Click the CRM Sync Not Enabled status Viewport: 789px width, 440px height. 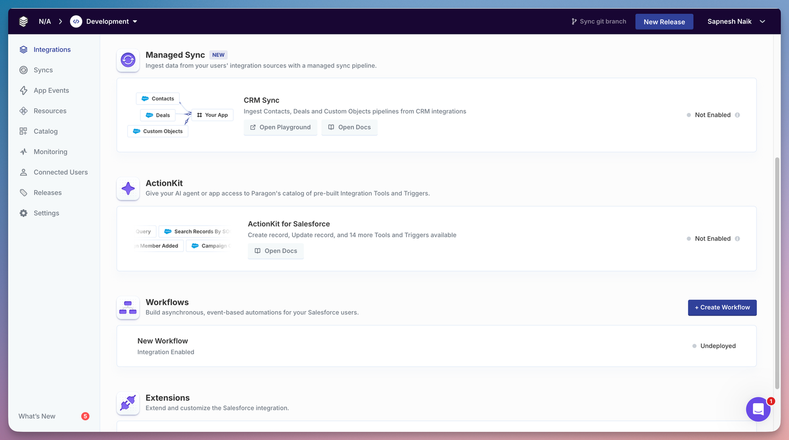click(713, 115)
